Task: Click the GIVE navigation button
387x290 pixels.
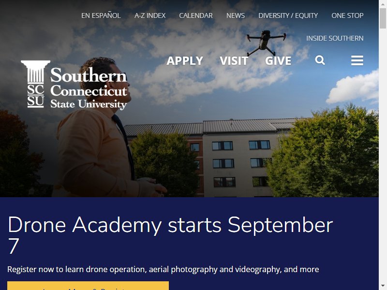Action: [x=278, y=61]
